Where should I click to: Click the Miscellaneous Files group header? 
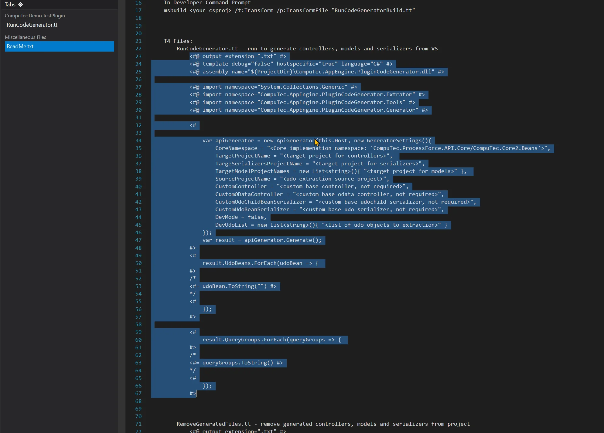point(26,37)
